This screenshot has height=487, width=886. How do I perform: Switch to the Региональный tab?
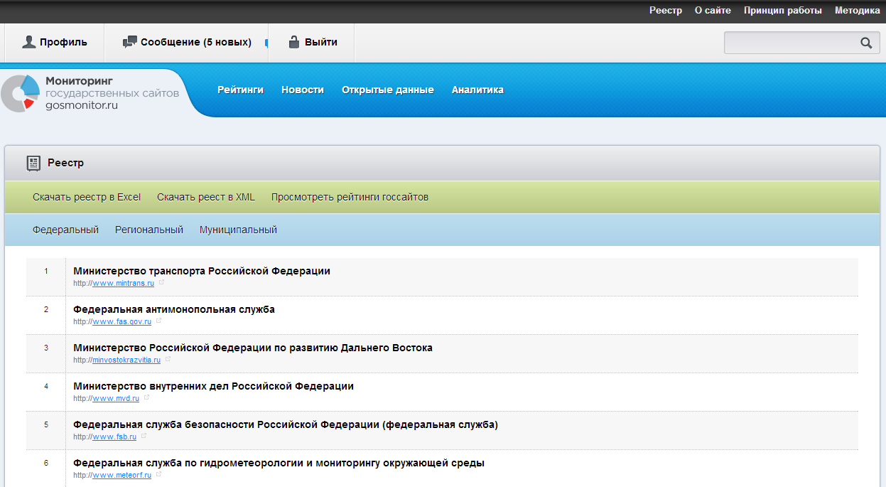tap(149, 230)
